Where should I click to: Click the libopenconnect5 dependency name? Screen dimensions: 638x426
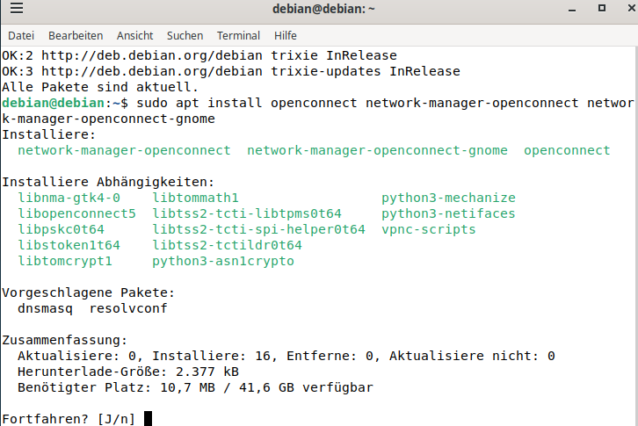76,213
